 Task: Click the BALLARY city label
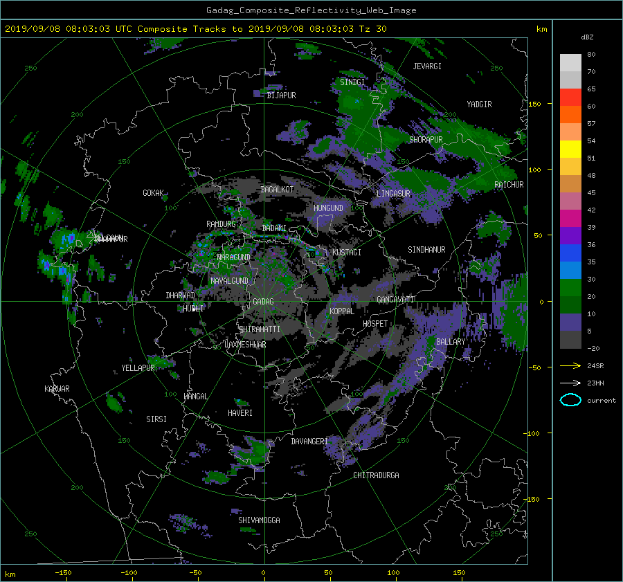pos(451,342)
